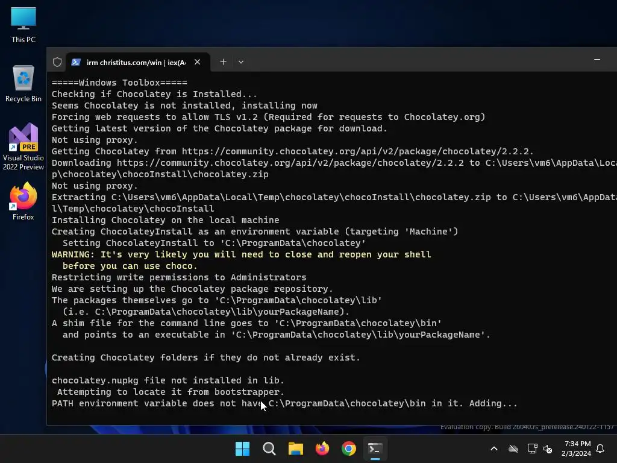Screen dimensions: 617x463
Task: Open the notification bell icon
Action: click(x=600, y=449)
